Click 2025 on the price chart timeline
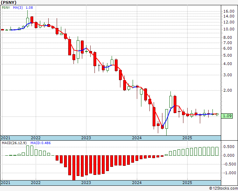The height and width of the screenshot is (191, 238). (x=187, y=138)
